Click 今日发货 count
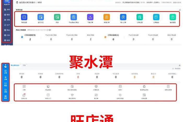This screenshot has width=183, height=122. click(116, 77)
